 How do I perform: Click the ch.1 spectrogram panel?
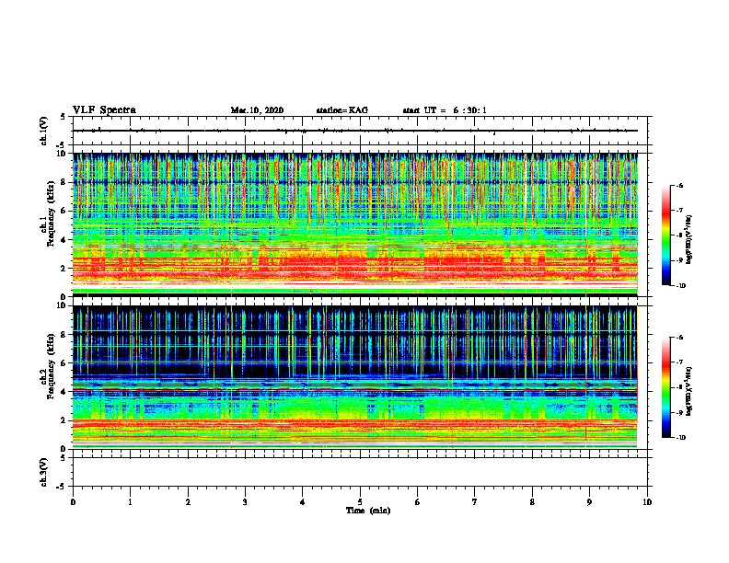pyautogui.click(x=355, y=224)
